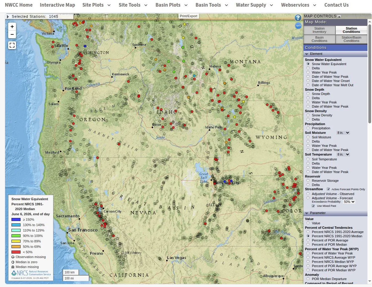Viewport: 372px width, 287px height.
Task: Open Soil Moisture depth 8 in. dropdown
Action: click(343, 133)
